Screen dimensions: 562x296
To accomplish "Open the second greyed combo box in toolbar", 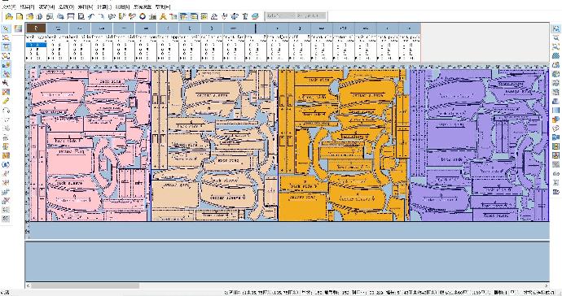I will [x=311, y=15].
